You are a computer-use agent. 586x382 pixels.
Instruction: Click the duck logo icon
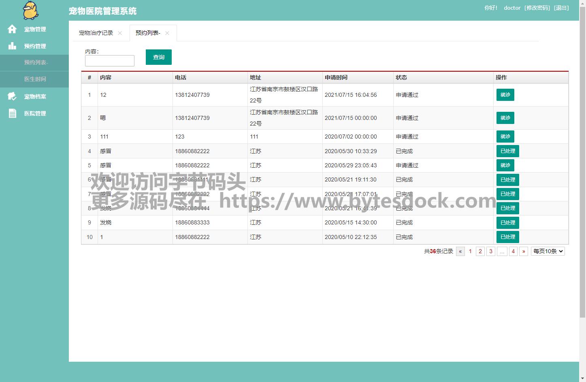[30, 11]
